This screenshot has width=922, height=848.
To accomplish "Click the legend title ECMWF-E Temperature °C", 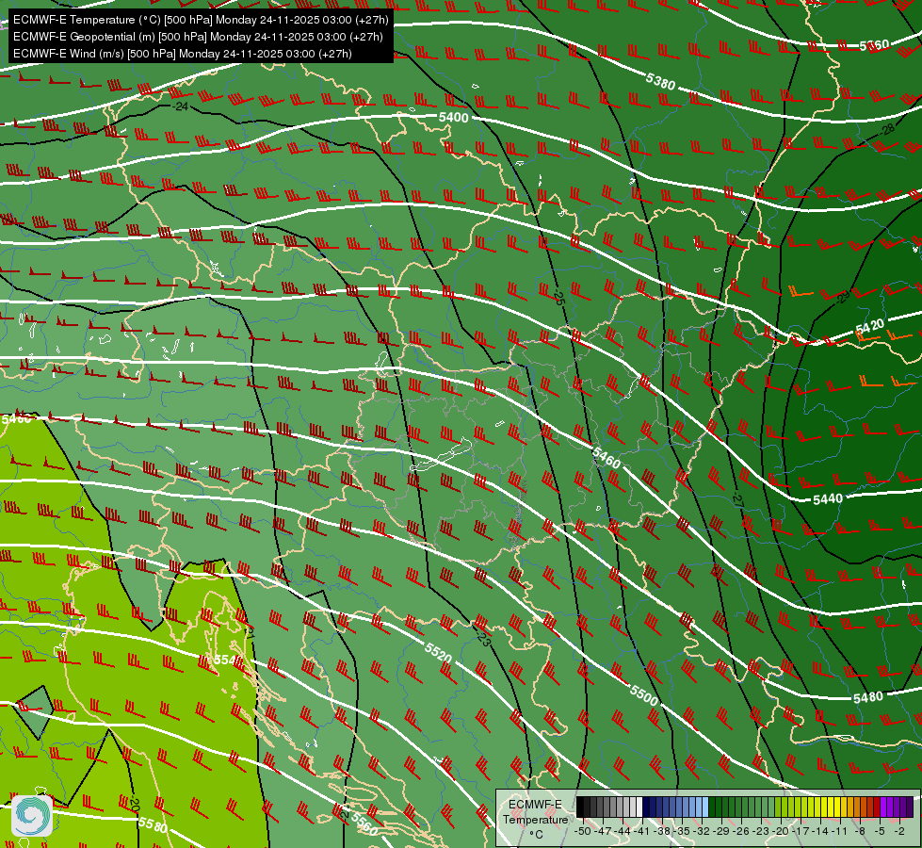I will 535,819.
